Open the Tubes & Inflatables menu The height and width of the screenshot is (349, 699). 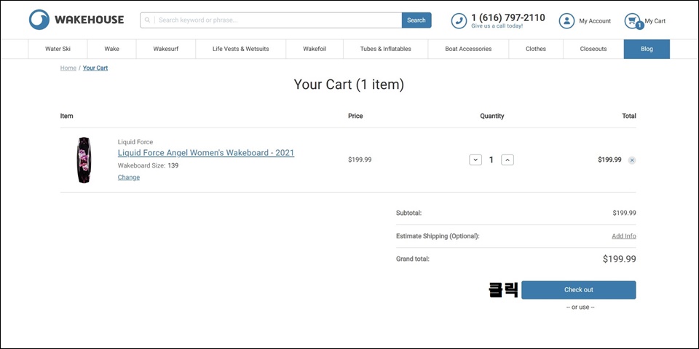386,49
